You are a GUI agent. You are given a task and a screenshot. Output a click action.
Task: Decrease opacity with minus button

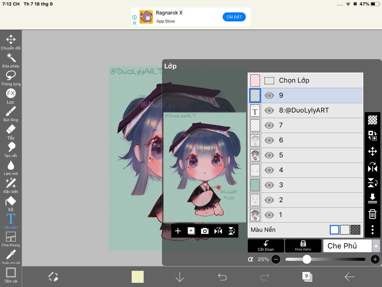(276, 259)
